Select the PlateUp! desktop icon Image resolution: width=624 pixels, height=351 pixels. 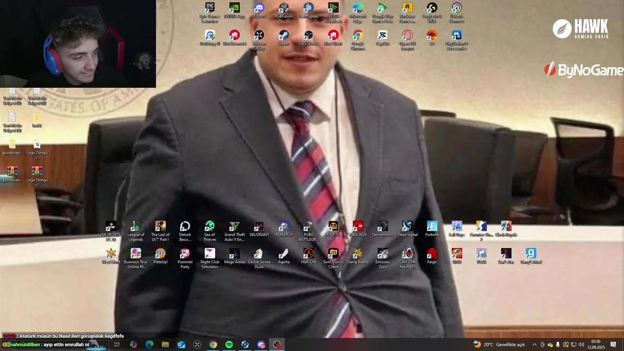coord(160,256)
